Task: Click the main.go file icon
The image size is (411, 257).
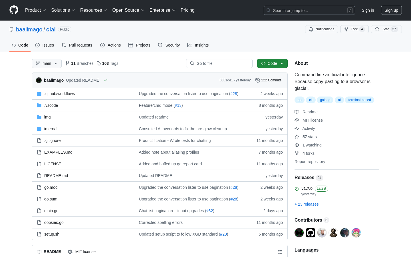Action: pyautogui.click(x=39, y=211)
